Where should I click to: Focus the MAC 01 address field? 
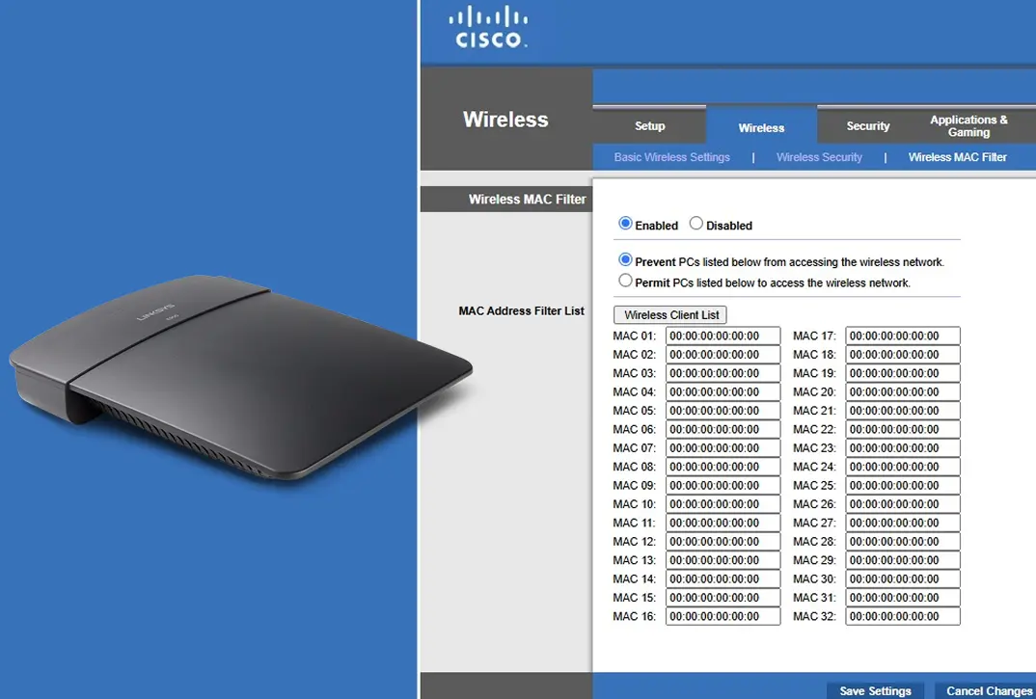click(x=722, y=336)
